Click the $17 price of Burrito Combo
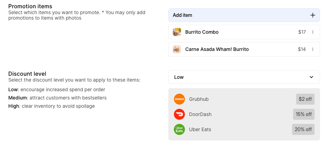328x148 pixels. 302,32
